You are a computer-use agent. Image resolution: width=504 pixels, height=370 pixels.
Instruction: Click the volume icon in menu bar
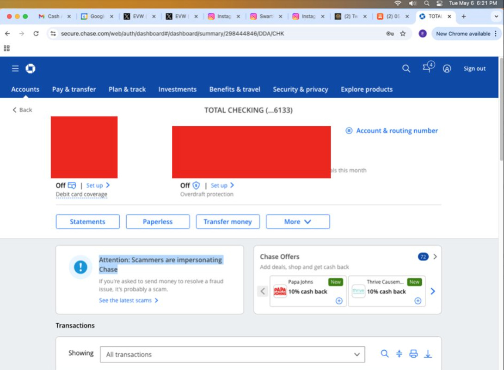click(412, 3)
